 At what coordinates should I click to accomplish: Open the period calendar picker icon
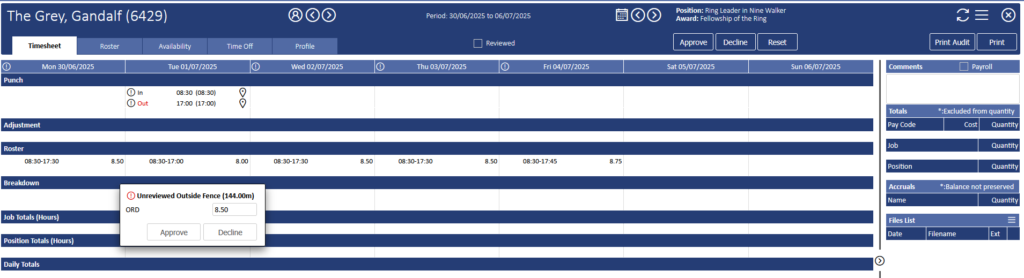pos(621,15)
